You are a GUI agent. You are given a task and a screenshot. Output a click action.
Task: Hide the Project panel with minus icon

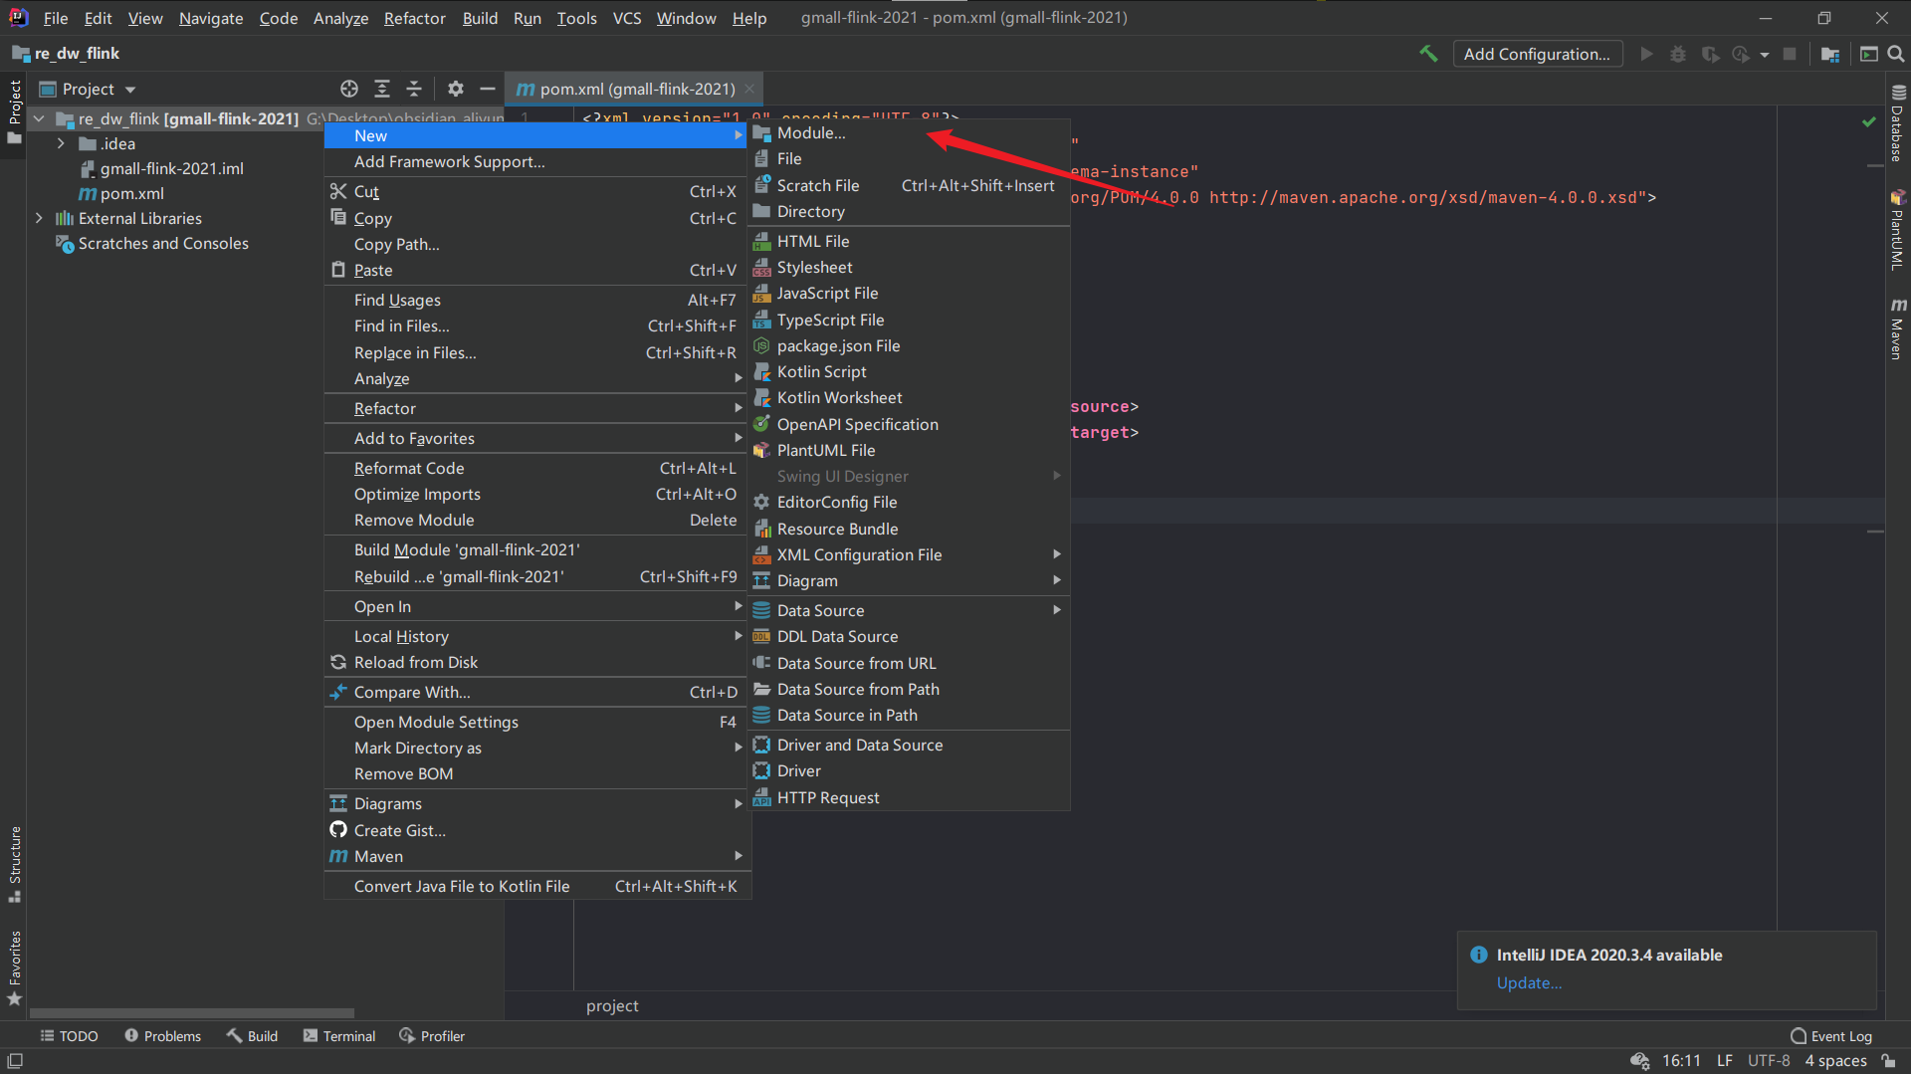pyautogui.click(x=488, y=89)
